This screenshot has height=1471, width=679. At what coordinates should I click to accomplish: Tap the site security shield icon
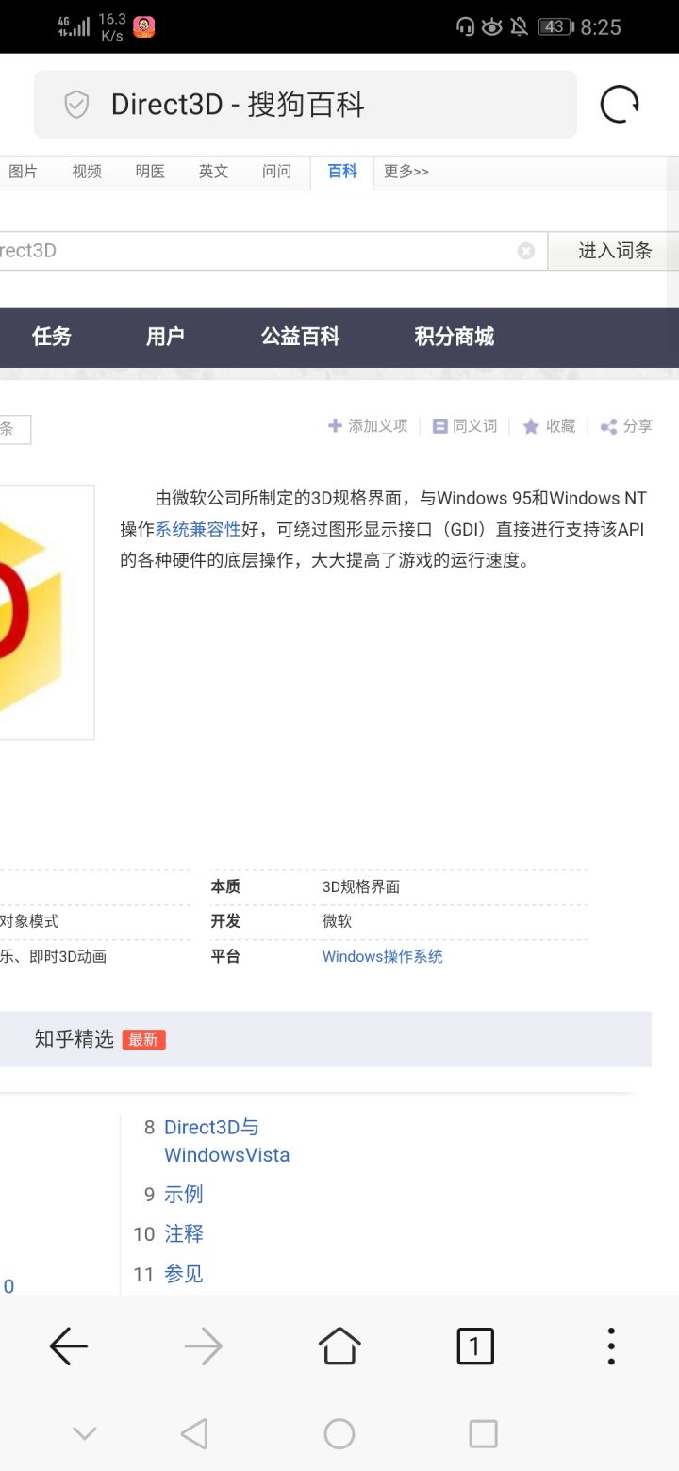coord(76,105)
